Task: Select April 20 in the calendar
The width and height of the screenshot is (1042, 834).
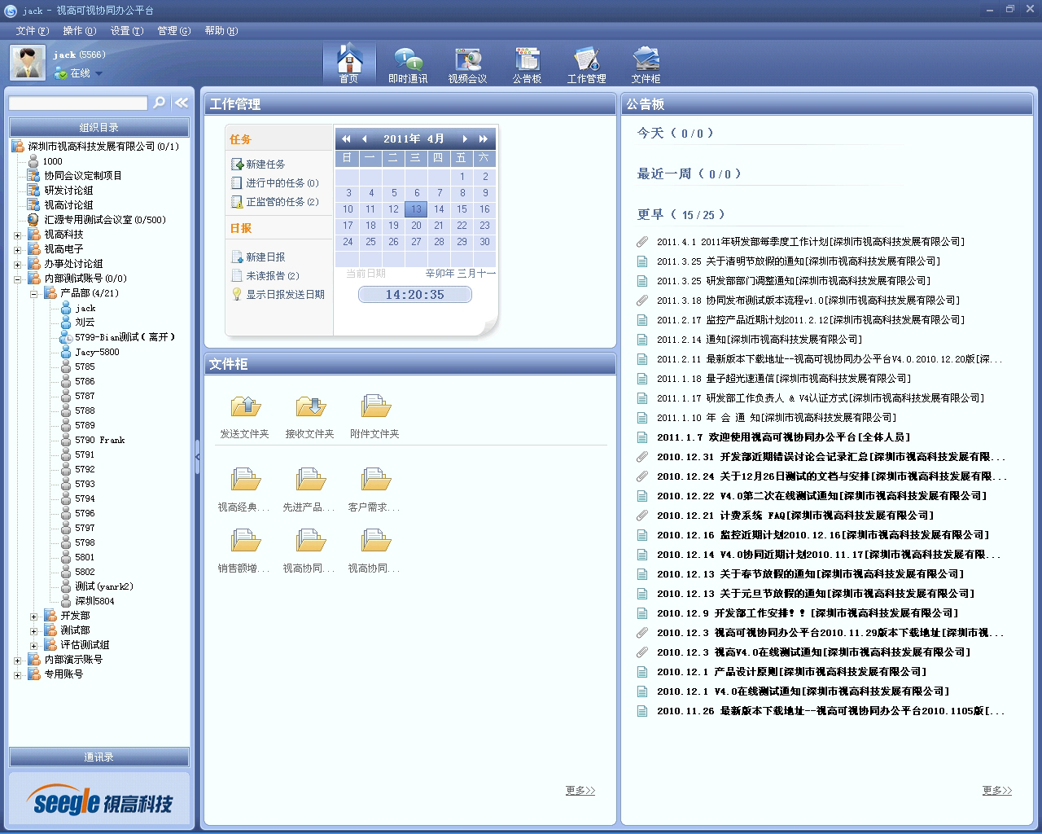Action: (x=416, y=226)
